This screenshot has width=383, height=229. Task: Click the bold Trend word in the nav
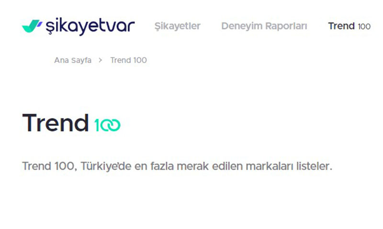tap(341, 26)
